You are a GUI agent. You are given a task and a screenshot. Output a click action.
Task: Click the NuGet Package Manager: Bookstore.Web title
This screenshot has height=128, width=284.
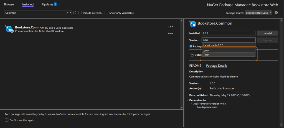pos(242,5)
